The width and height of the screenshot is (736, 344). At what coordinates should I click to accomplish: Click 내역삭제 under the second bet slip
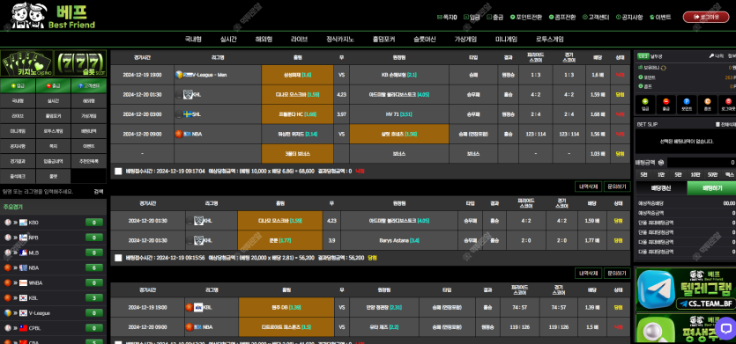point(589,274)
